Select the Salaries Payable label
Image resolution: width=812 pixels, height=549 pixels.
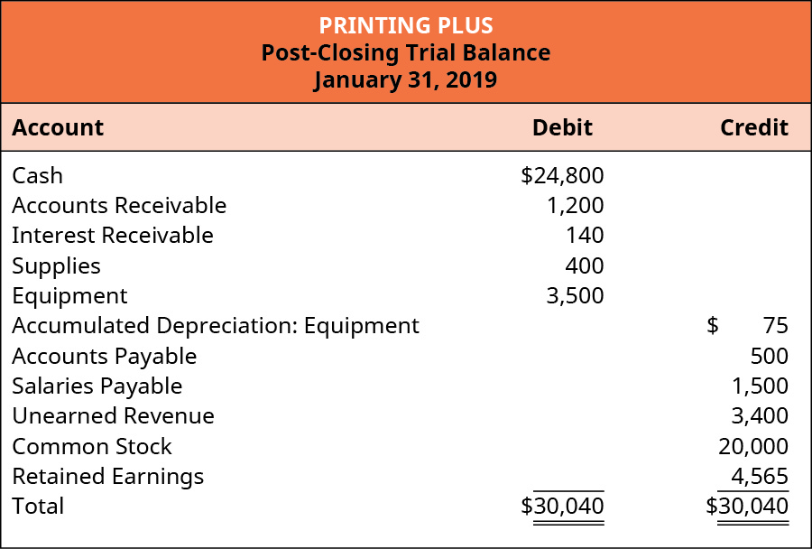[x=97, y=386]
